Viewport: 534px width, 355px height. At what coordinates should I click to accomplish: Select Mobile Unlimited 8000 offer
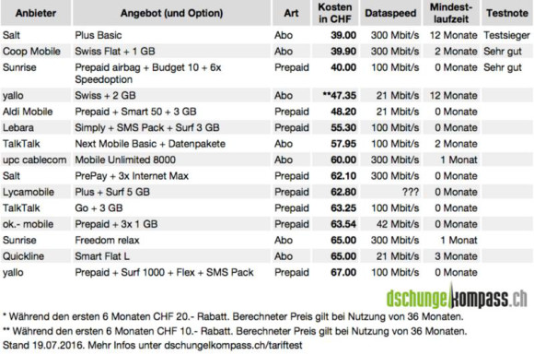point(125,160)
